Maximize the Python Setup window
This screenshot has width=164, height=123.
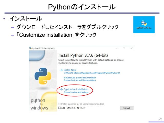pos(124,48)
